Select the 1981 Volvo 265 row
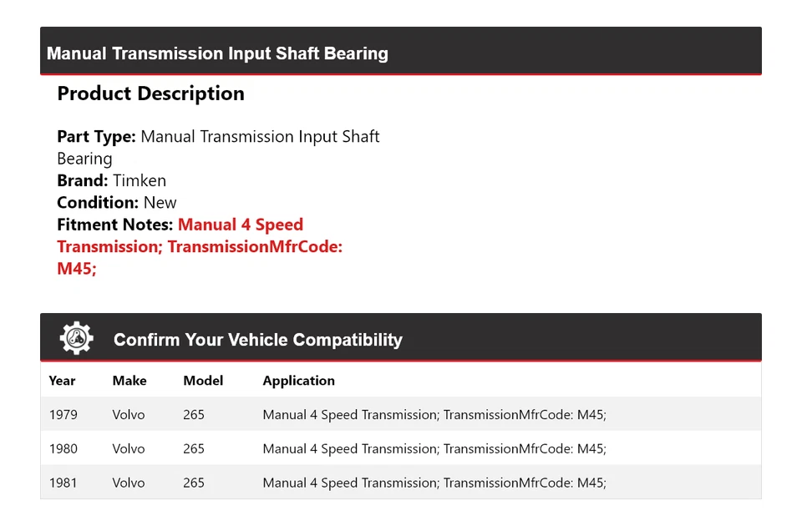The height and width of the screenshot is (526, 802). pos(401,483)
